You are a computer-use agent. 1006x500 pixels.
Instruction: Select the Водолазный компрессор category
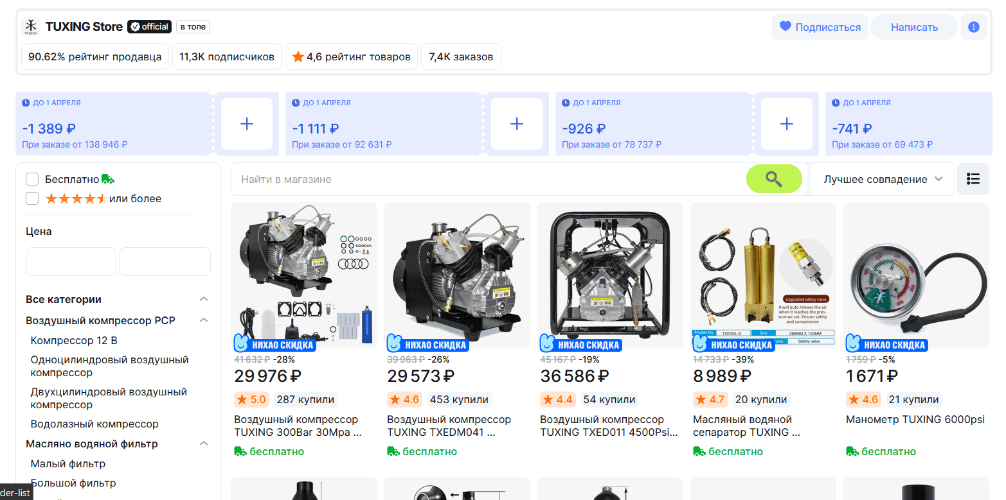coord(94,424)
